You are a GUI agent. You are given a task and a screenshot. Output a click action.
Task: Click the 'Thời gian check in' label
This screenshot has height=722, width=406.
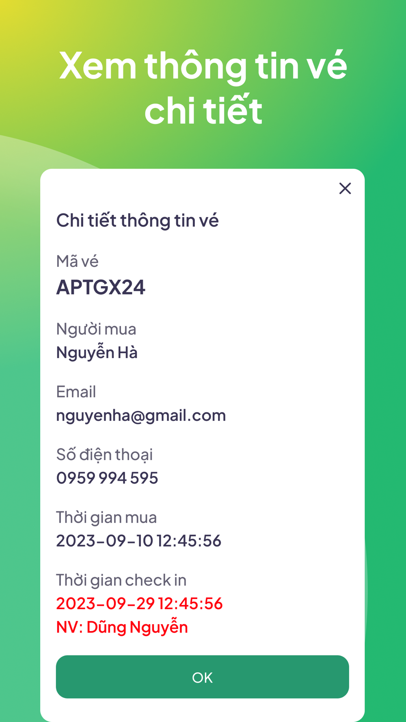(x=121, y=580)
